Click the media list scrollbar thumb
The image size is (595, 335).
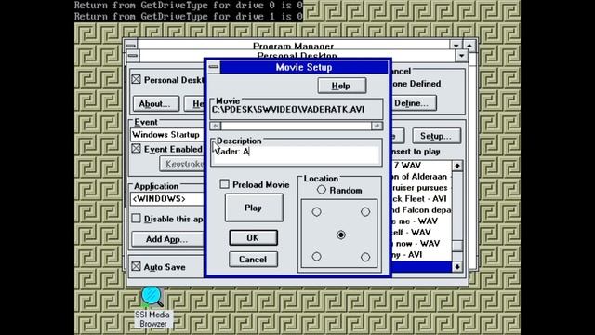click(457, 246)
